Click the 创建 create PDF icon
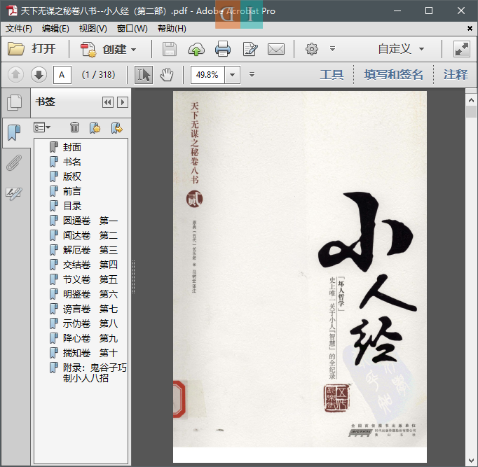This screenshot has width=478, height=467. click(x=88, y=49)
